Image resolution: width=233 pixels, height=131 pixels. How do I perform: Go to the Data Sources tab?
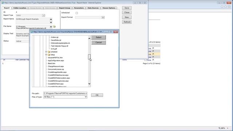(x=93, y=8)
